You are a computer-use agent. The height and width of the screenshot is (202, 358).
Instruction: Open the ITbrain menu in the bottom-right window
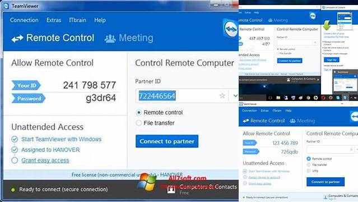(277, 111)
